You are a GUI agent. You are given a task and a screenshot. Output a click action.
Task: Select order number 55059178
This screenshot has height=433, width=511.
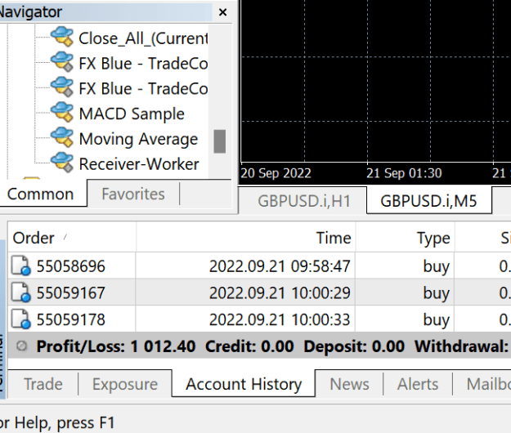coord(70,319)
